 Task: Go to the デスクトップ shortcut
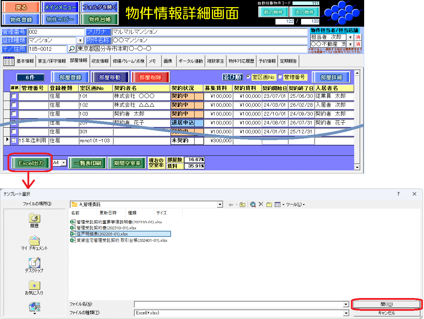point(34,265)
